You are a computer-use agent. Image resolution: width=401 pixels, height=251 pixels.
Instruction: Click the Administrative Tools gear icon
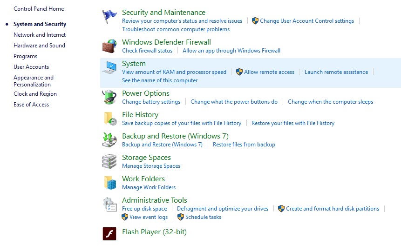[109, 205]
